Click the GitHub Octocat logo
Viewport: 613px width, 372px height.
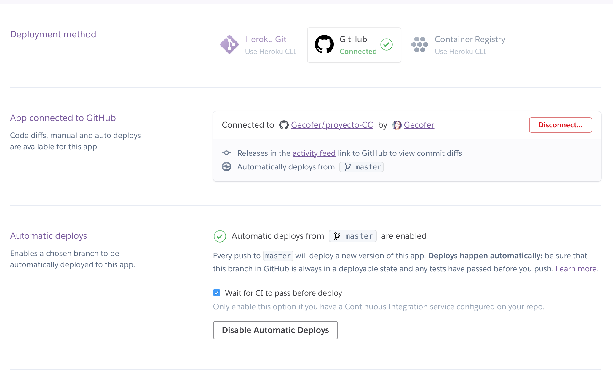(x=324, y=44)
